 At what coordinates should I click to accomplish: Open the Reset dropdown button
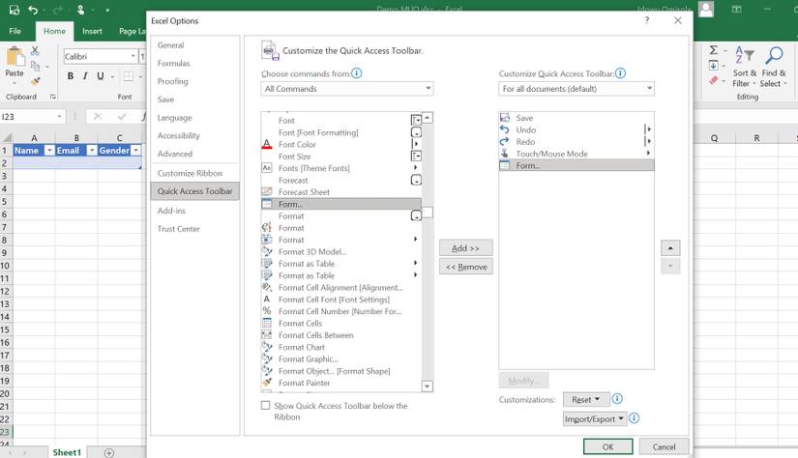(586, 400)
